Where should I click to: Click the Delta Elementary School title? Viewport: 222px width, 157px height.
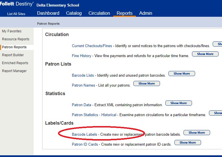58,5
